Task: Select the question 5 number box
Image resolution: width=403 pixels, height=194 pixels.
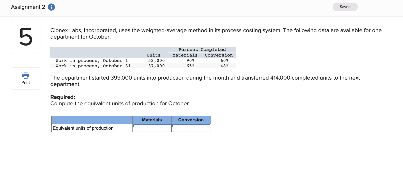Action: [26, 37]
